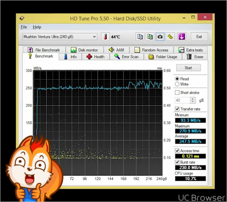Click the benchmark transfer rate graph
This screenshot has height=202, width=227.
pos(98,123)
